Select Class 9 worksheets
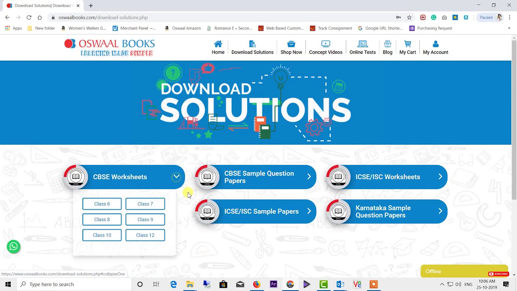The width and height of the screenshot is (517, 291). pos(145,219)
